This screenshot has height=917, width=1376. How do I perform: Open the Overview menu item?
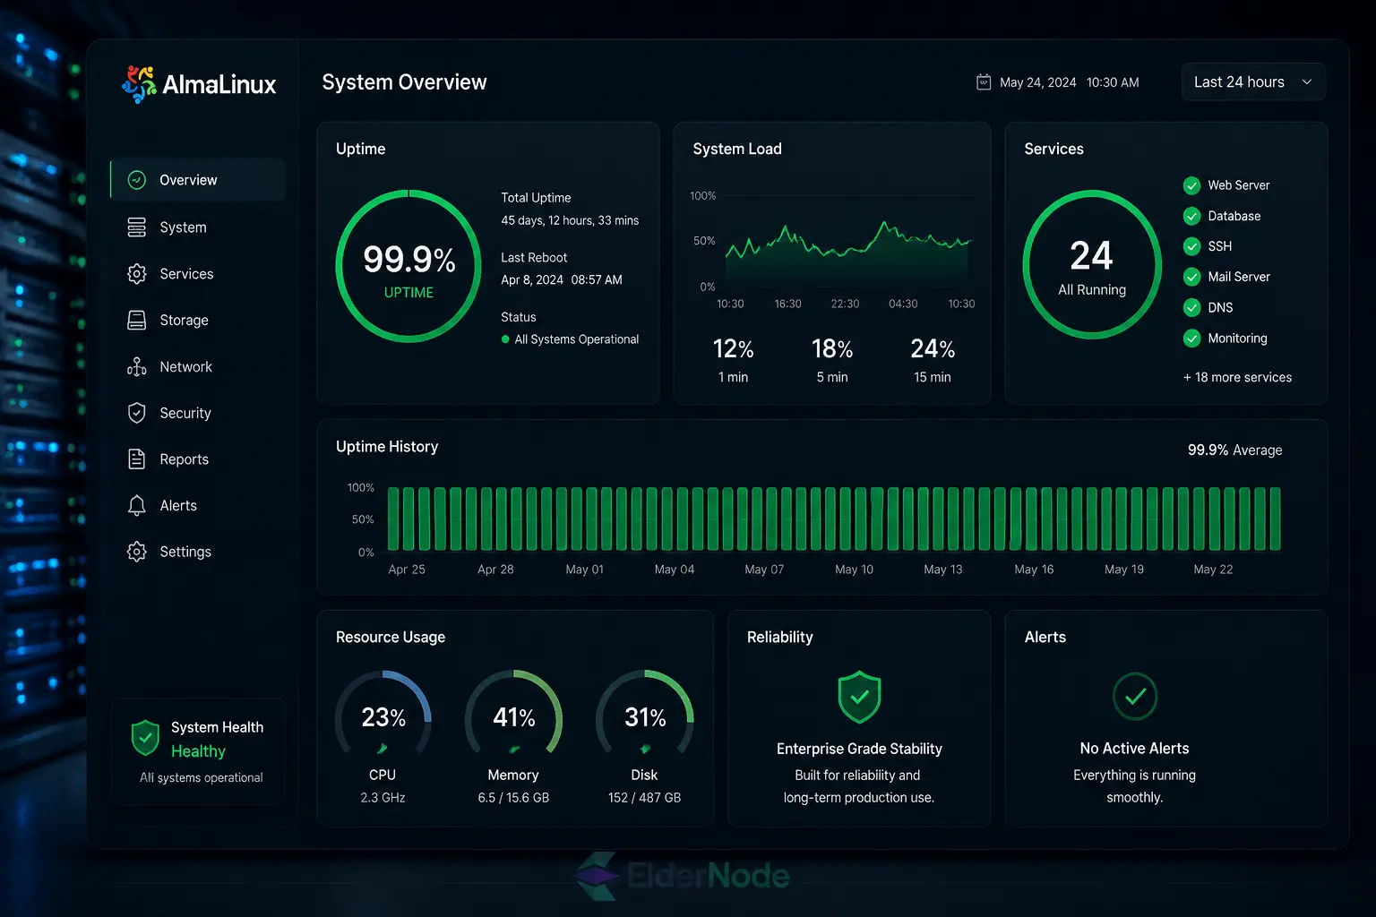pyautogui.click(x=198, y=180)
